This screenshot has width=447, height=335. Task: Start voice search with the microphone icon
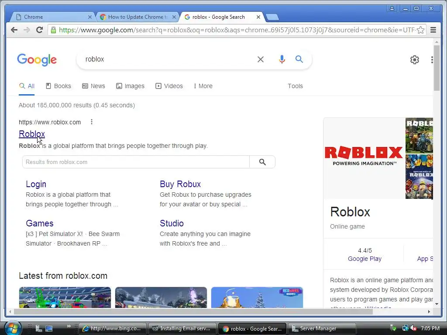click(x=282, y=59)
